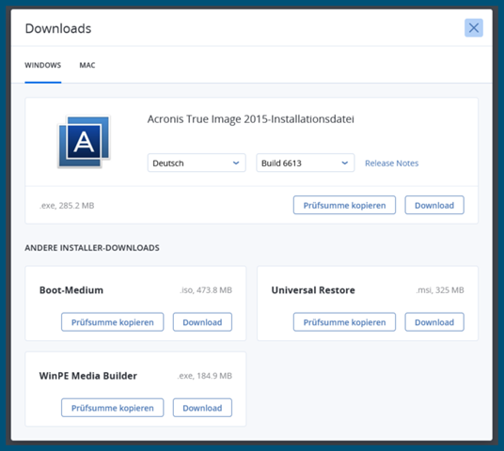Close the Downloads dialog with X icon
The height and width of the screenshot is (451, 504).
coord(474,28)
